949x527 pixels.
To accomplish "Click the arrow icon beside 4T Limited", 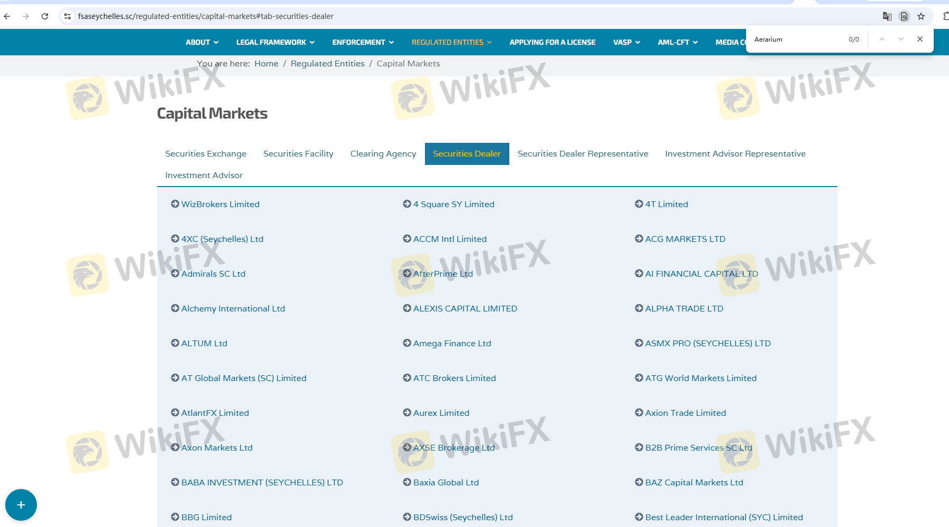I will (x=639, y=204).
